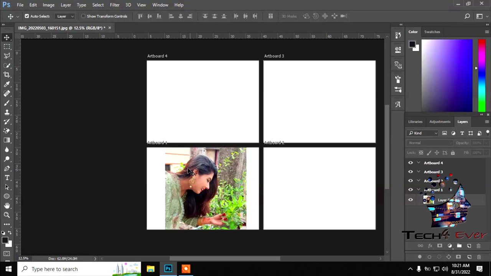Open the Edit Toolbar three-dots button

coord(7,224)
